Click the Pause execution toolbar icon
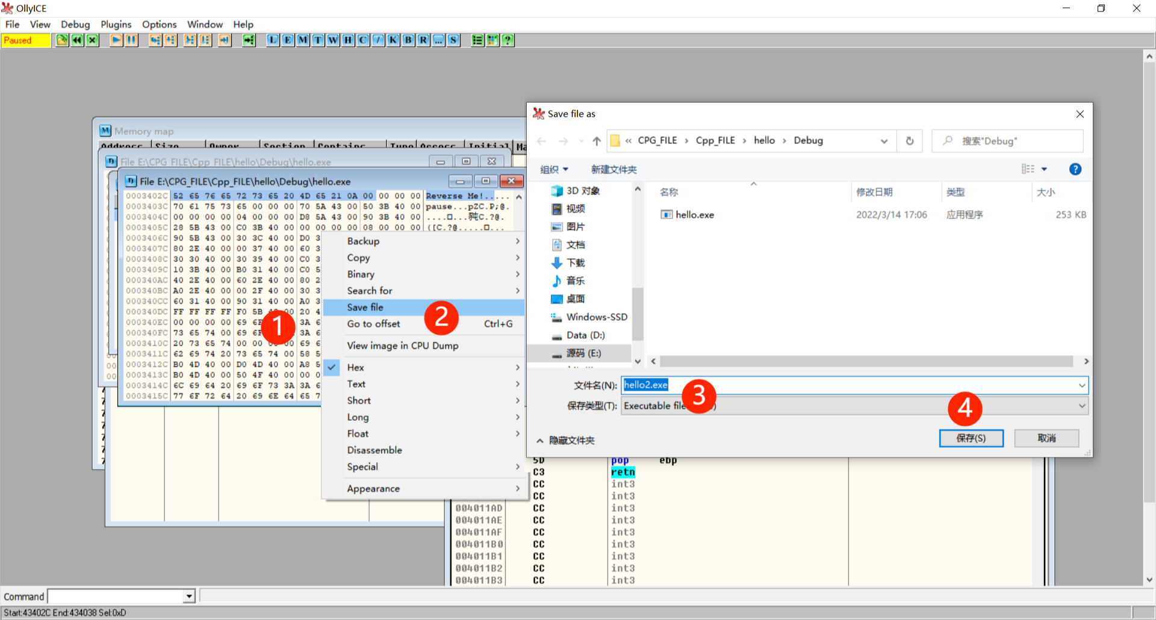Screen dimensions: 1156x620 click(x=131, y=40)
